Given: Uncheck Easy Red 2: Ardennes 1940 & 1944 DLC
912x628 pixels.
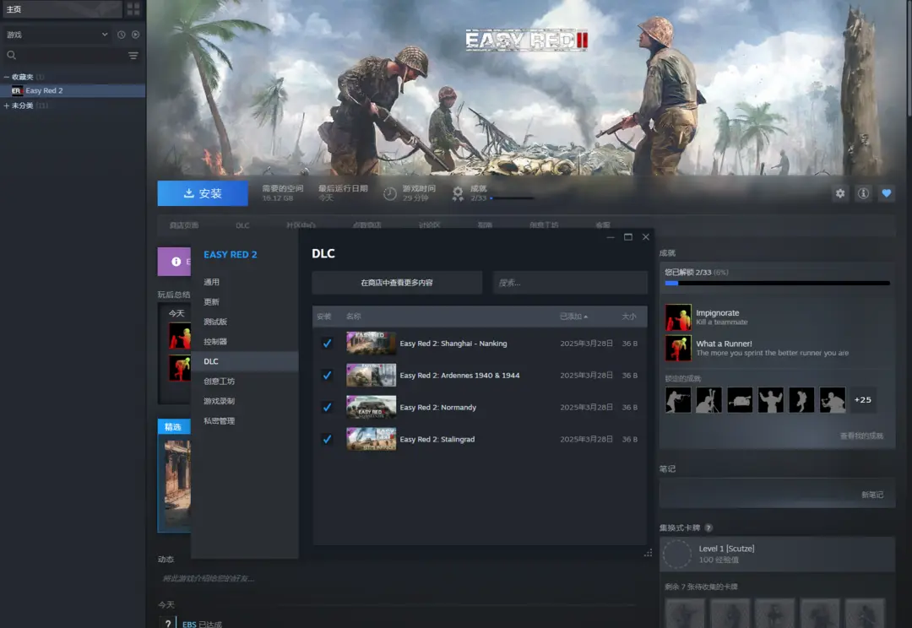Looking at the screenshot, I should pos(328,376).
